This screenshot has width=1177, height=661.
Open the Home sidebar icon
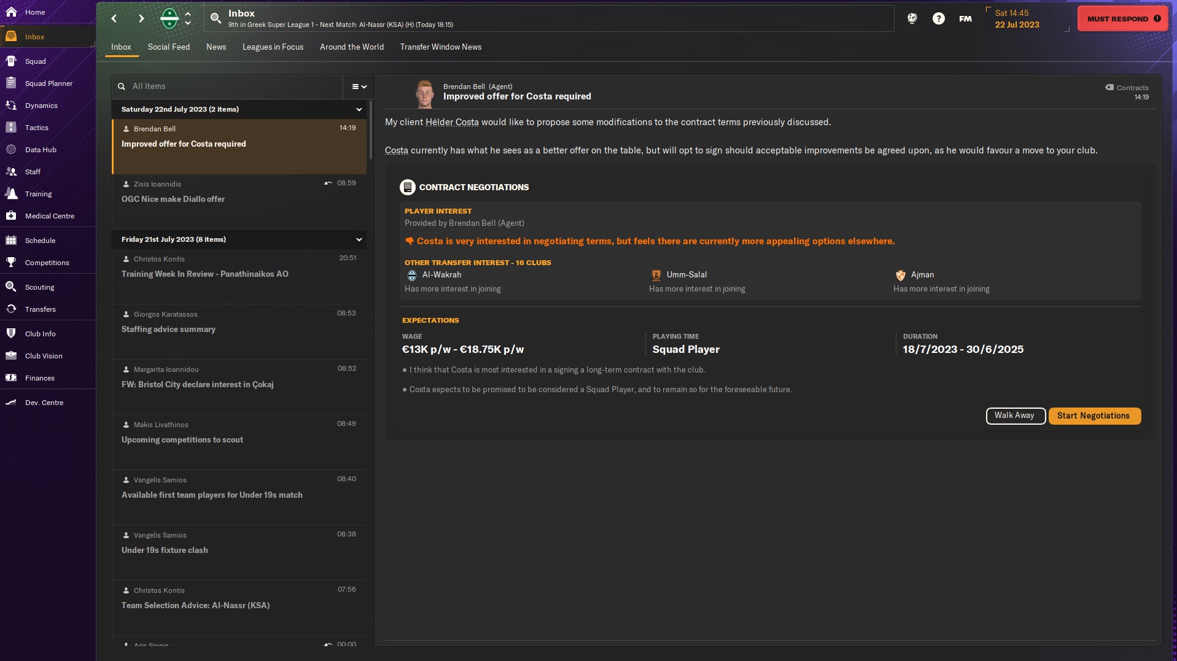click(x=11, y=12)
